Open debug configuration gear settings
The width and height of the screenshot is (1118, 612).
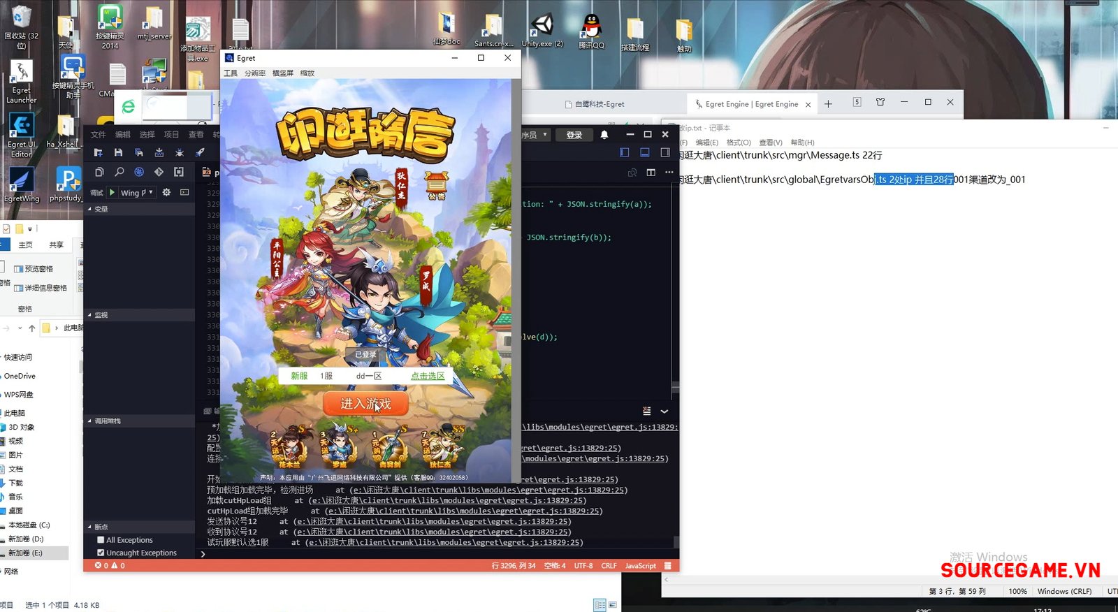166,192
